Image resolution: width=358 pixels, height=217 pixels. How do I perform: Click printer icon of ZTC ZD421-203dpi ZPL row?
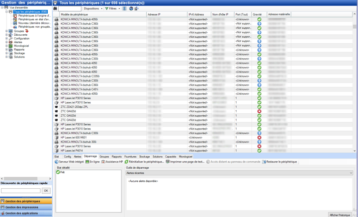coord(56,107)
